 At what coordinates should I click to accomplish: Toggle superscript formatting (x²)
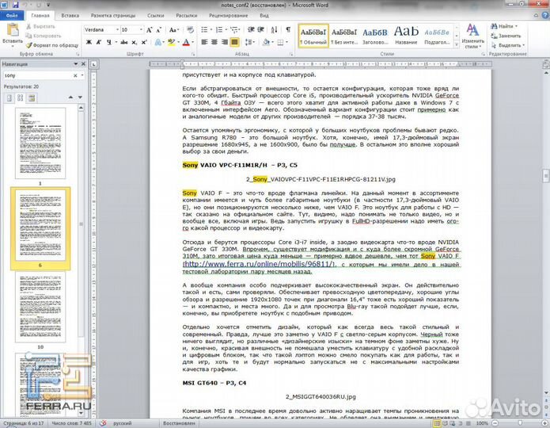pos(144,42)
